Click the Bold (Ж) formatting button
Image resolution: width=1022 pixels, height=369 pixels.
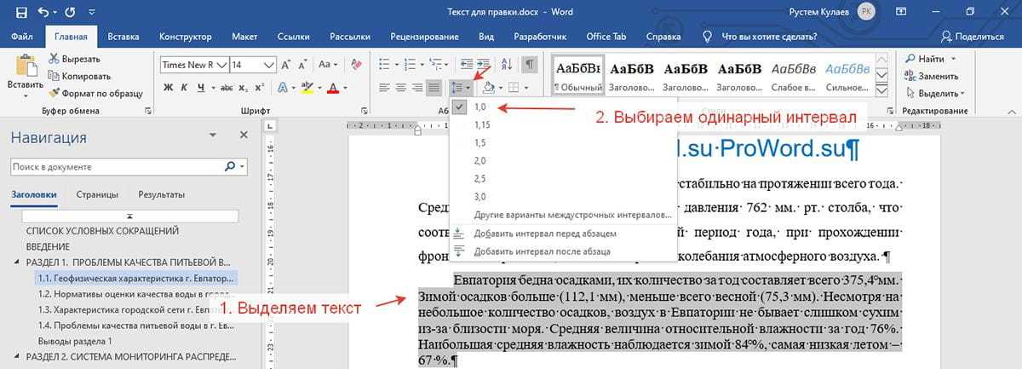(x=168, y=88)
